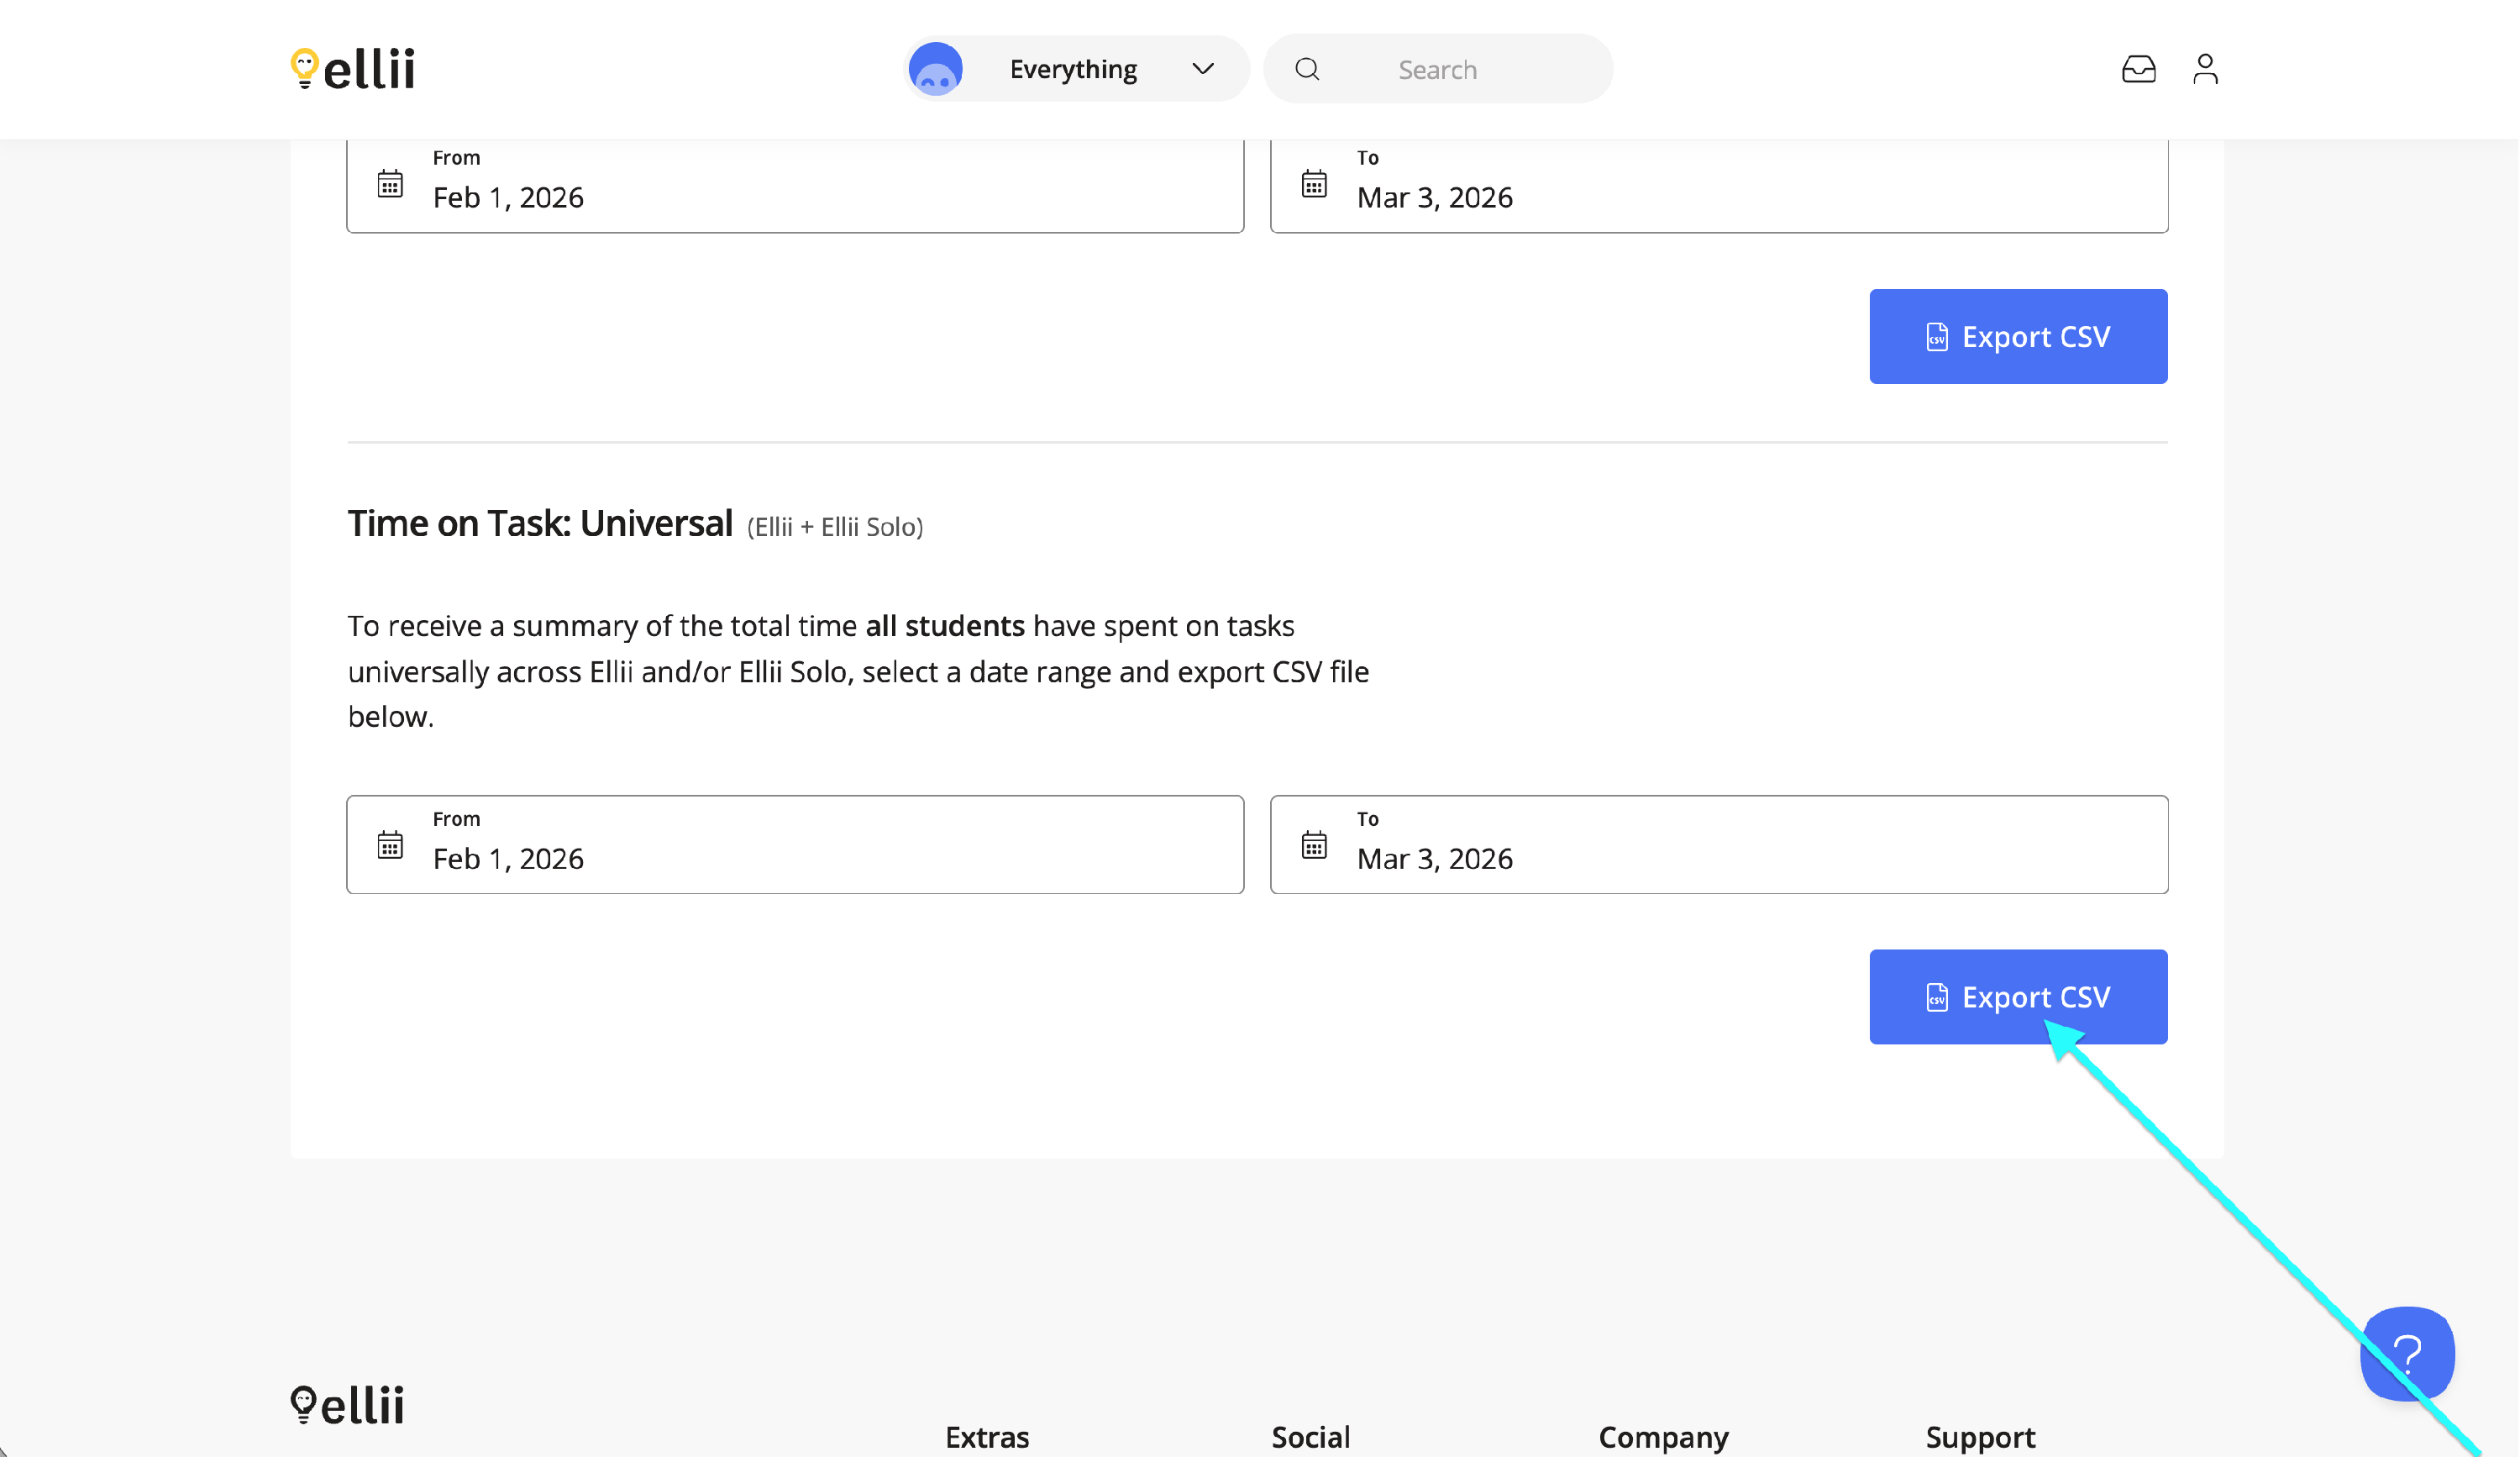The height and width of the screenshot is (1457, 2520).
Task: Click calendar icon in Universal To field
Action: click(x=1314, y=845)
